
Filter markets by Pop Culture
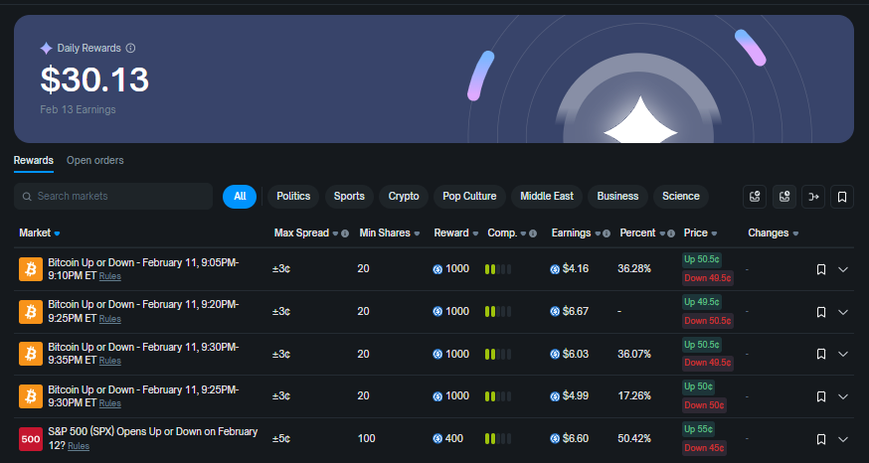click(469, 197)
